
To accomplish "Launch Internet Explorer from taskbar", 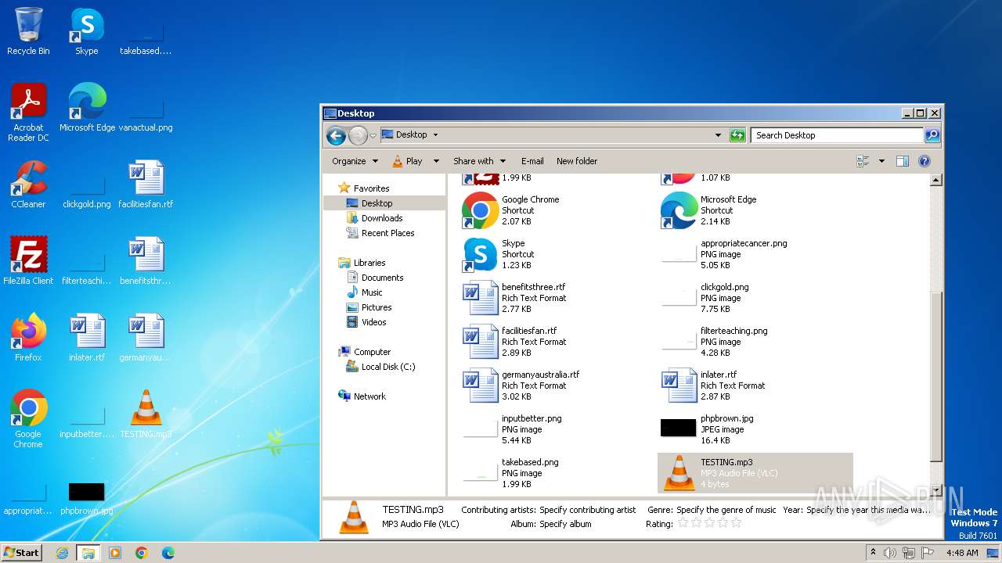I will 62,553.
